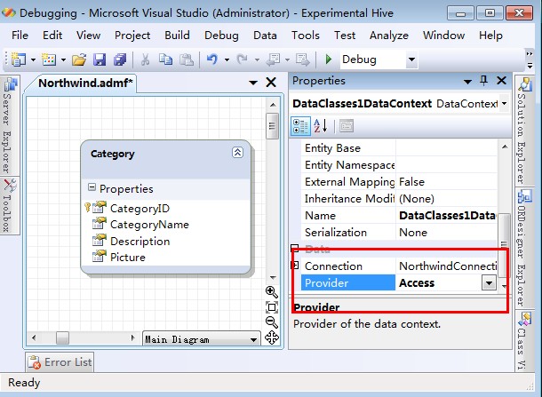Open the Solution Explorer side tab
542x397 pixels.
click(524, 131)
